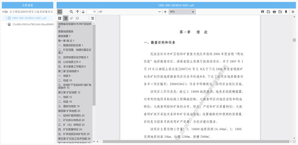Jump to outline item 湖南省花垣县杉木冲矿区铅锌矿
Screen dimensions: 298x145
75,25
